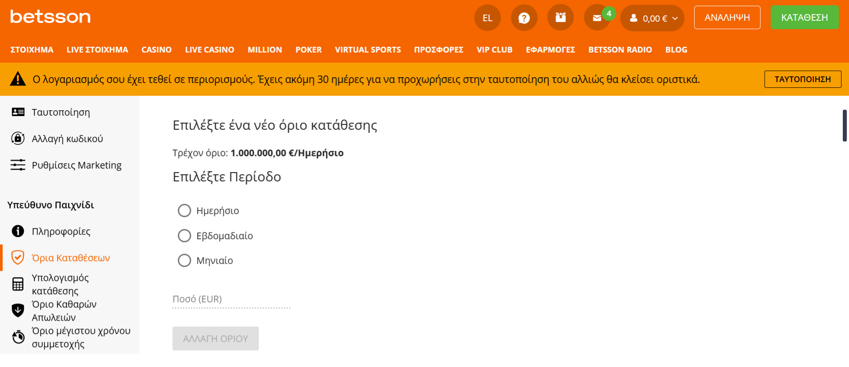Open the POKER menu item
The width and height of the screenshot is (849, 367).
(x=309, y=50)
